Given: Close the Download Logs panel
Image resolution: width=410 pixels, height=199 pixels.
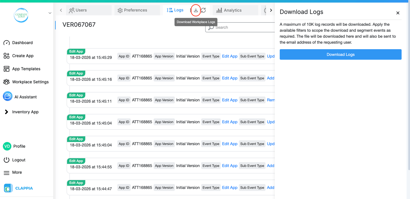Looking at the screenshot, I should (x=398, y=13).
